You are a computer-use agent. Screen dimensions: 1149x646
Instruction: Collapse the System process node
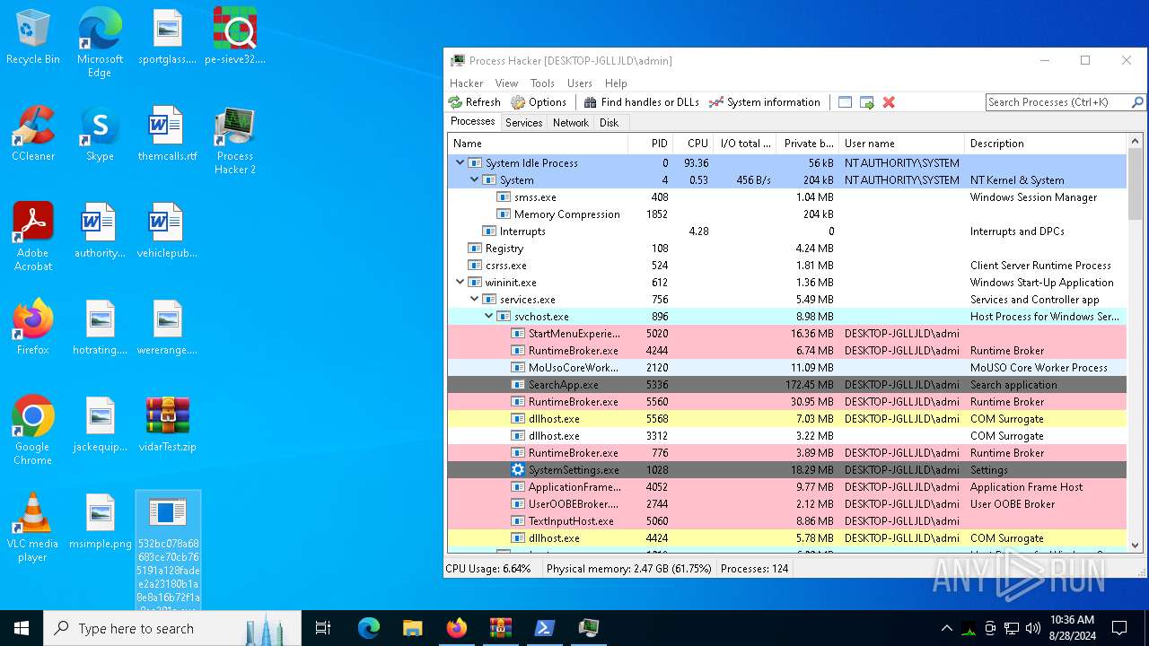[474, 179]
